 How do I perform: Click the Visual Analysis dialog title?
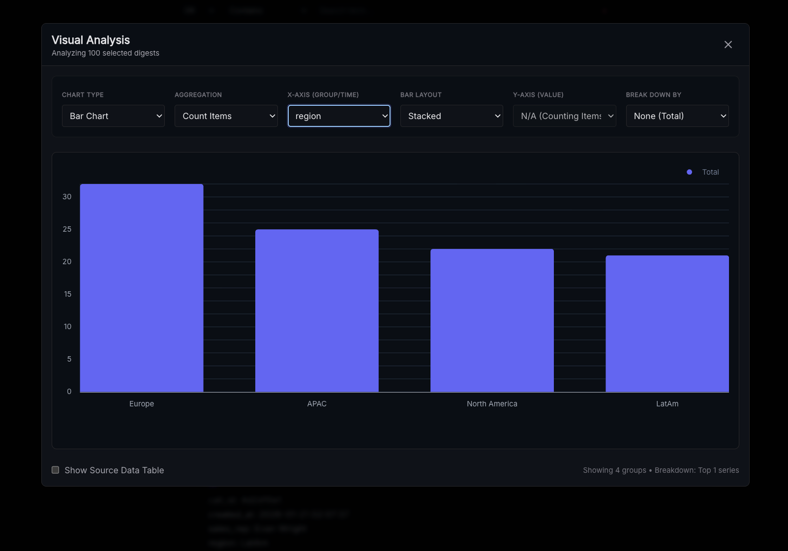91,40
